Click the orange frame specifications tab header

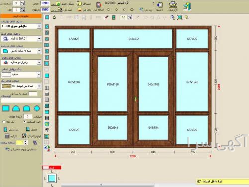point(21,16)
